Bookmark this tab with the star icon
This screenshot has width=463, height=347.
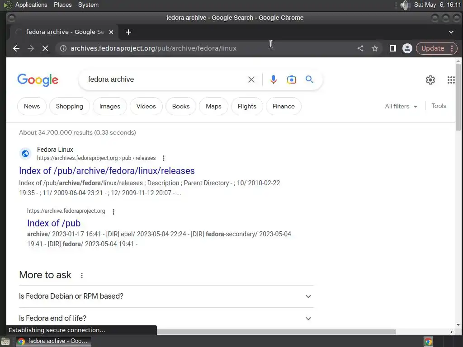tap(375, 48)
